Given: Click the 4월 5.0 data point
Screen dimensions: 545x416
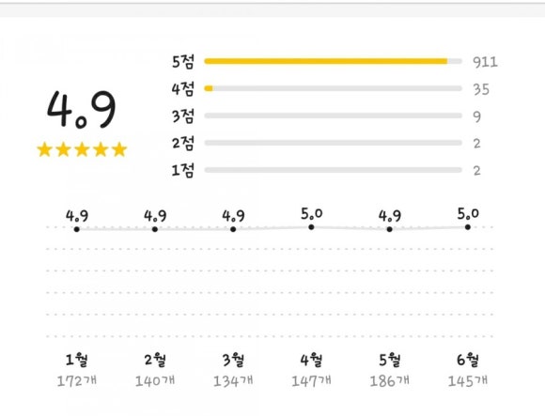Looking at the screenshot, I should point(311,227).
